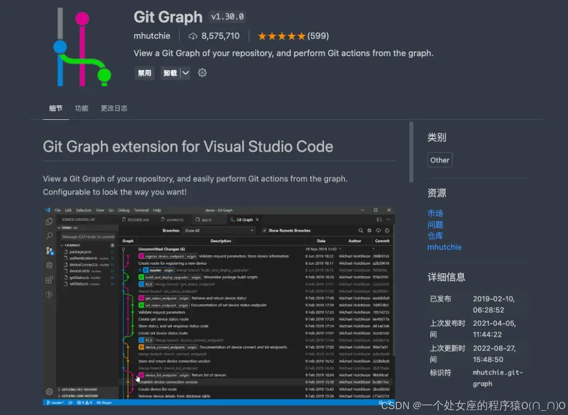Click the R2.0 tag label
The height and width of the screenshot is (415, 568).
pos(146,284)
